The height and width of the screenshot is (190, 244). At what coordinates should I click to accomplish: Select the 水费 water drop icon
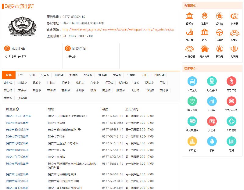click(212, 141)
